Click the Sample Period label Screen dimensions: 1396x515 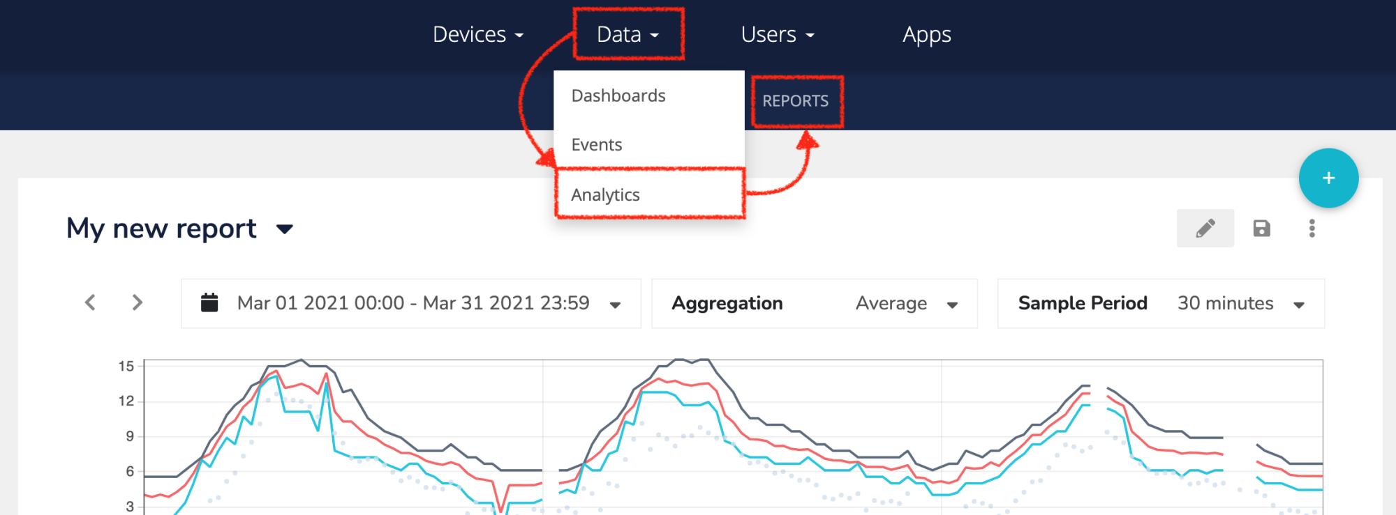point(1083,303)
